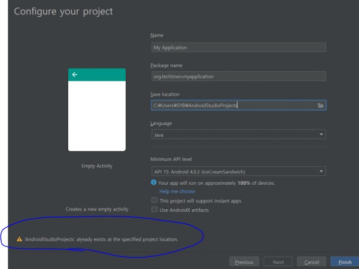
Task: Click the Package name field
Action: pos(239,76)
